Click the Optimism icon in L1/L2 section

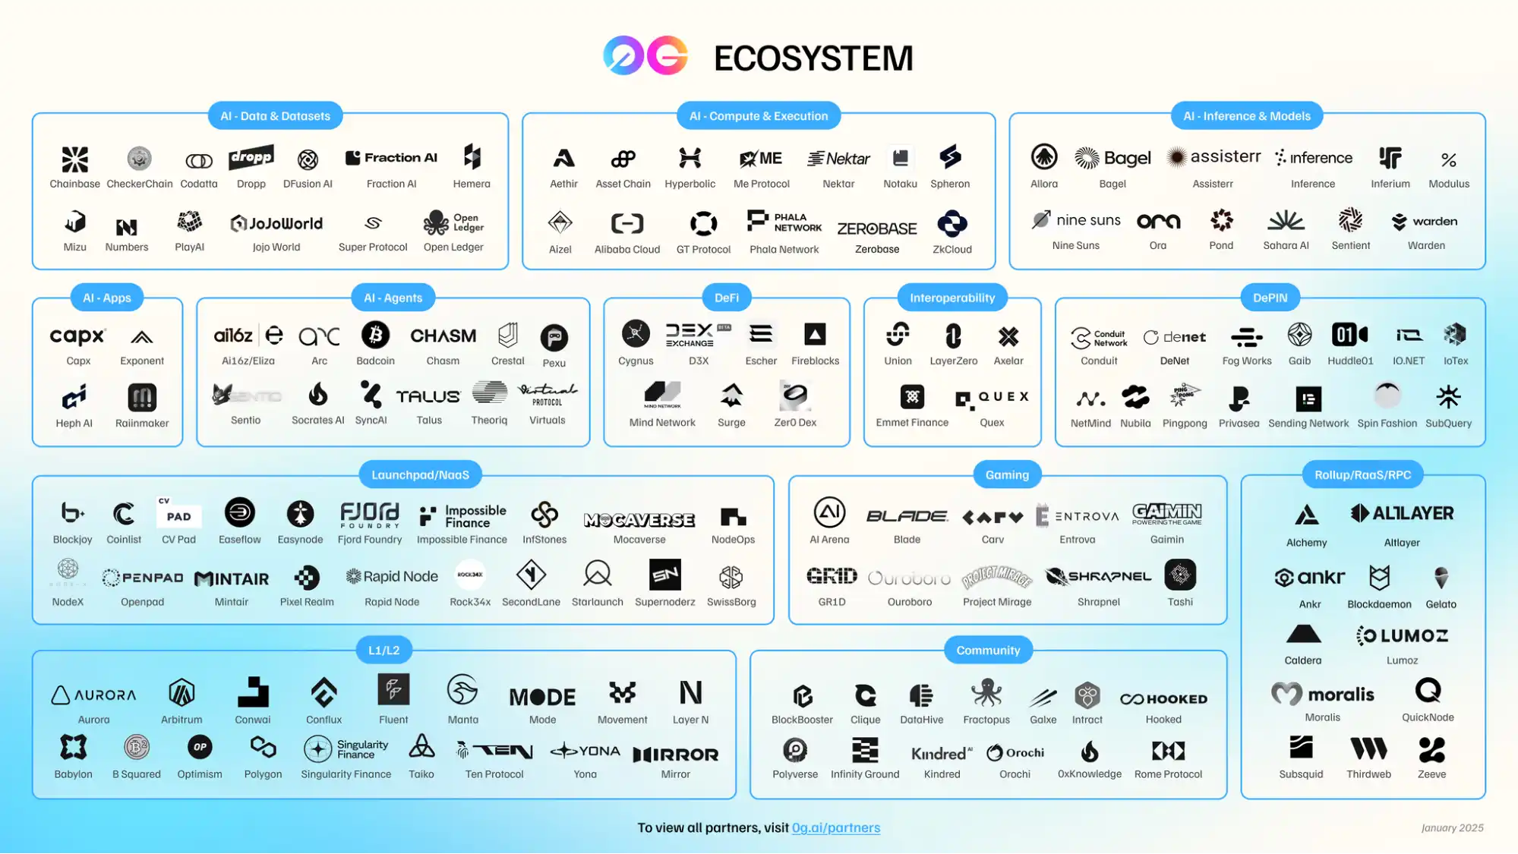click(x=200, y=748)
